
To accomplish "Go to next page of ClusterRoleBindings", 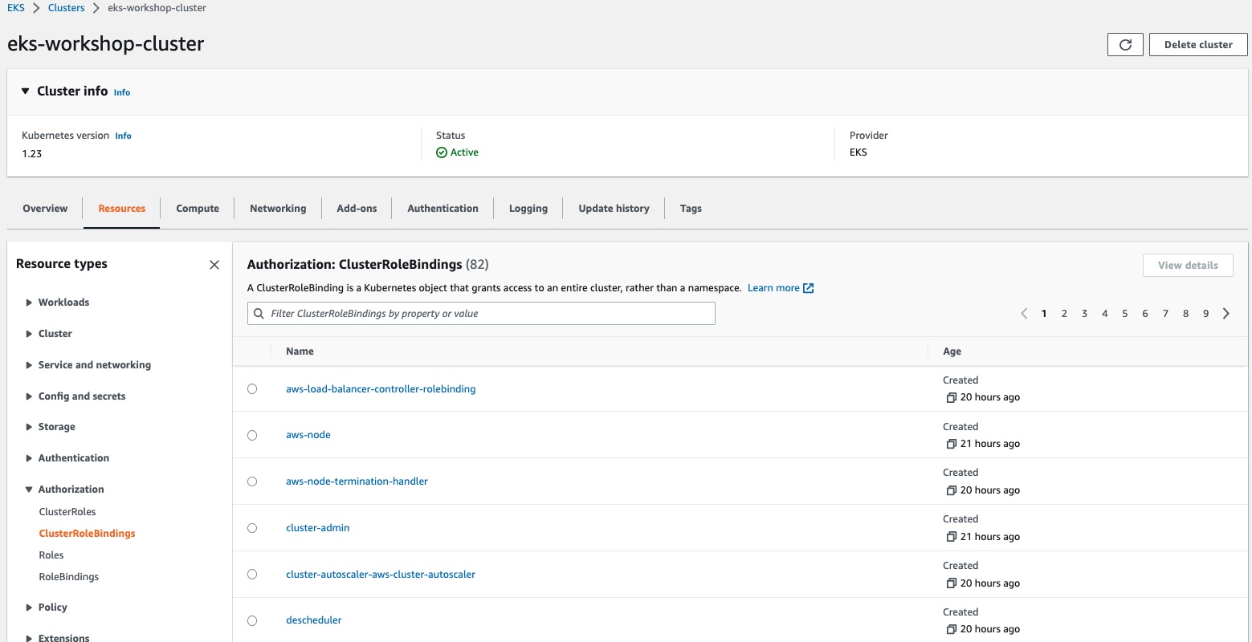I will tap(1225, 314).
